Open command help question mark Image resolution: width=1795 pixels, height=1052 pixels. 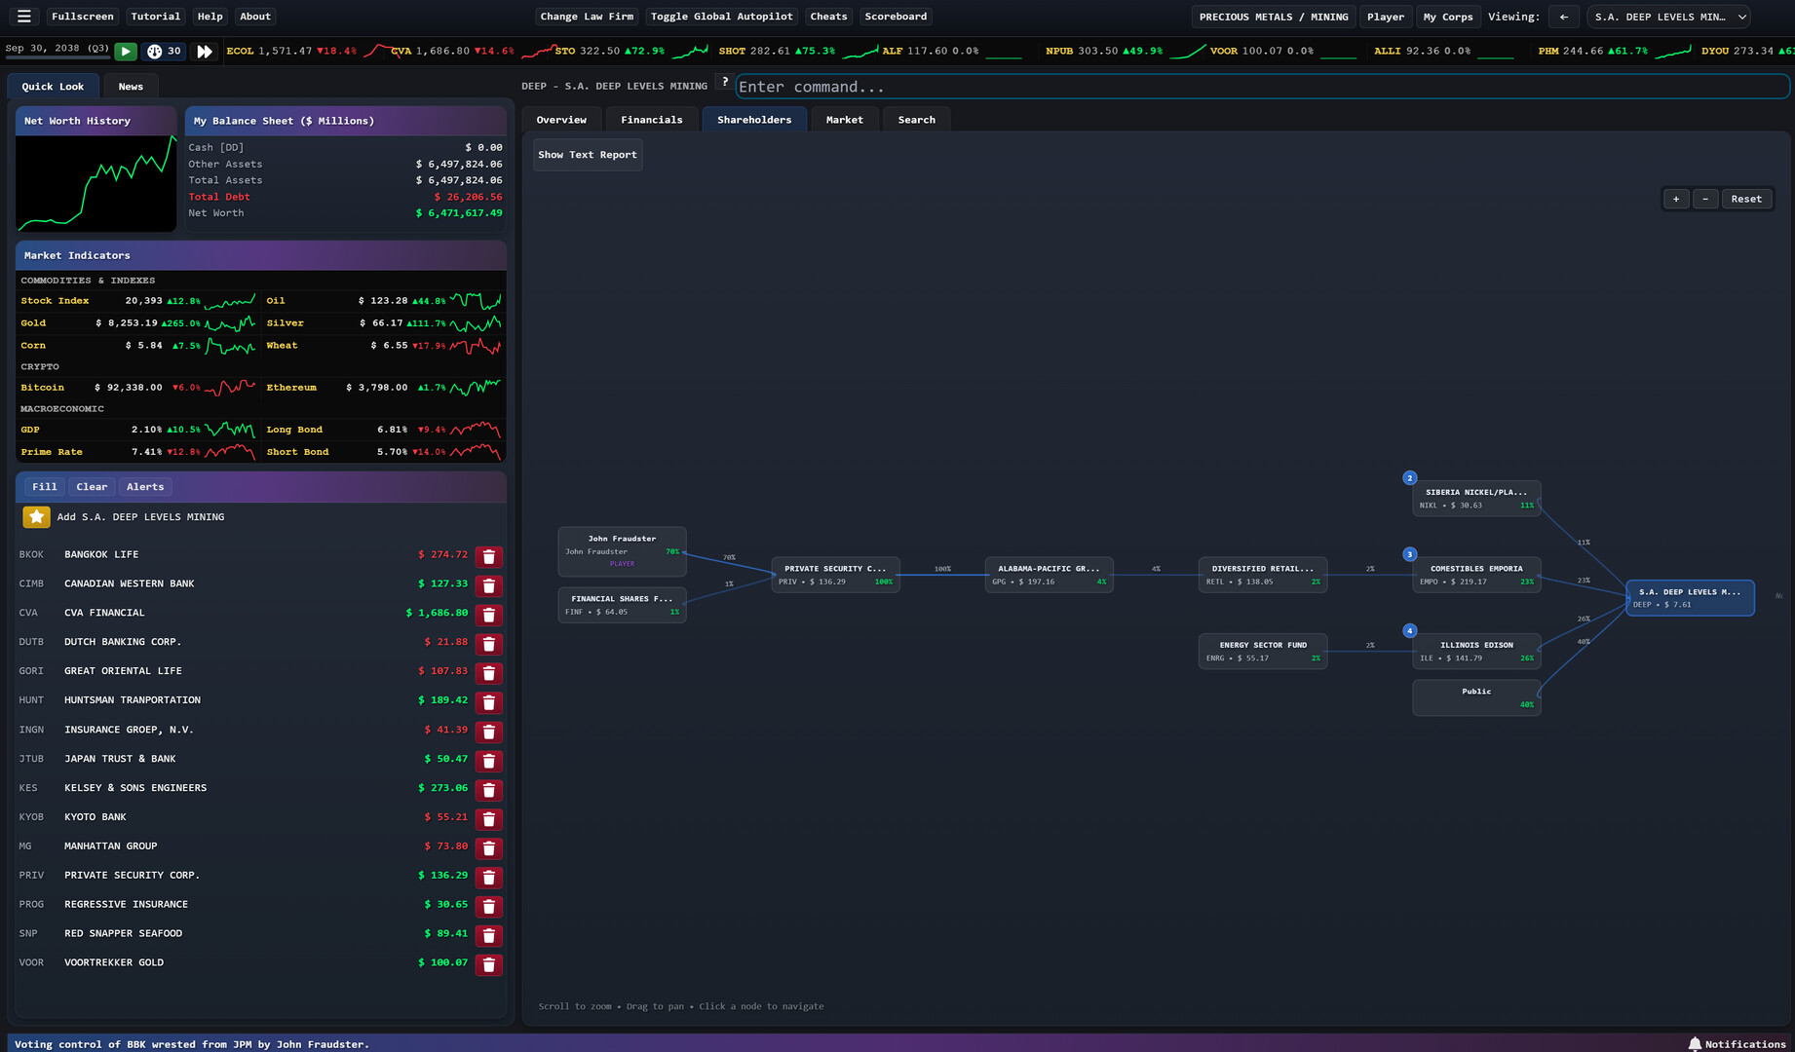pyautogui.click(x=725, y=83)
